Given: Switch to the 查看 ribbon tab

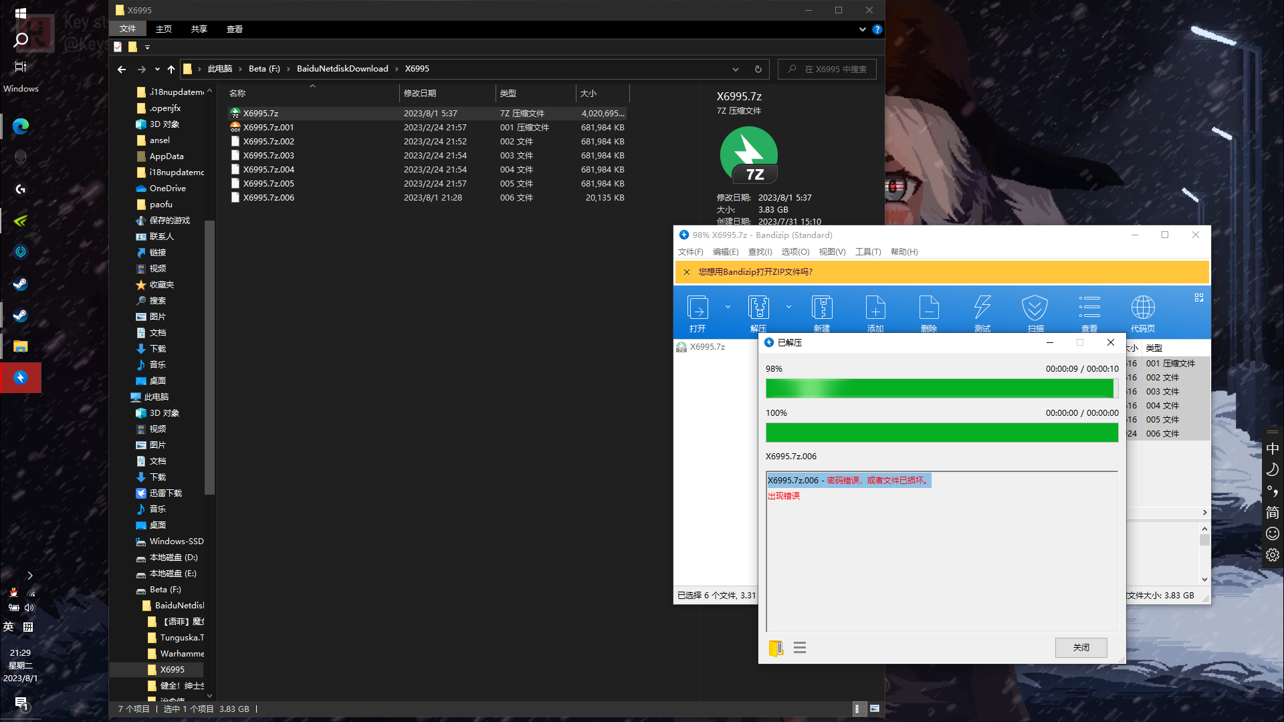Looking at the screenshot, I should click(234, 29).
